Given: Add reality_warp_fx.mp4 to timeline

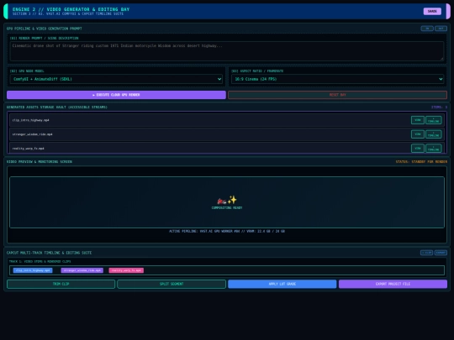Looking at the screenshot, I should (x=434, y=149).
